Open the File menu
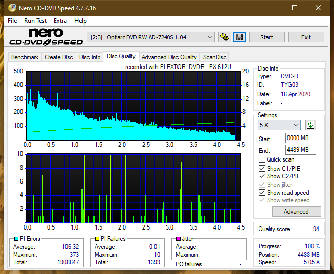 [12, 21]
